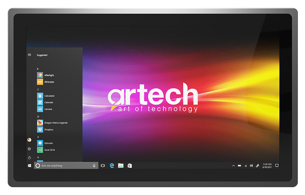The height and width of the screenshot is (195, 305).
Task: Open File Explorer from the taskbar
Action: [x=120, y=165]
